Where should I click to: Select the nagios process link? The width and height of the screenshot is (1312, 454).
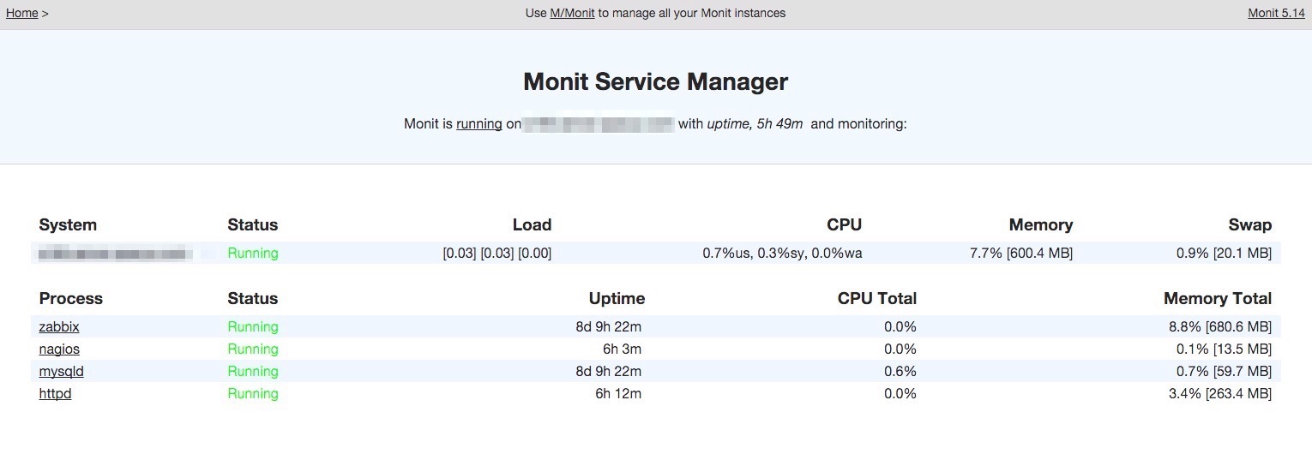[x=59, y=349]
